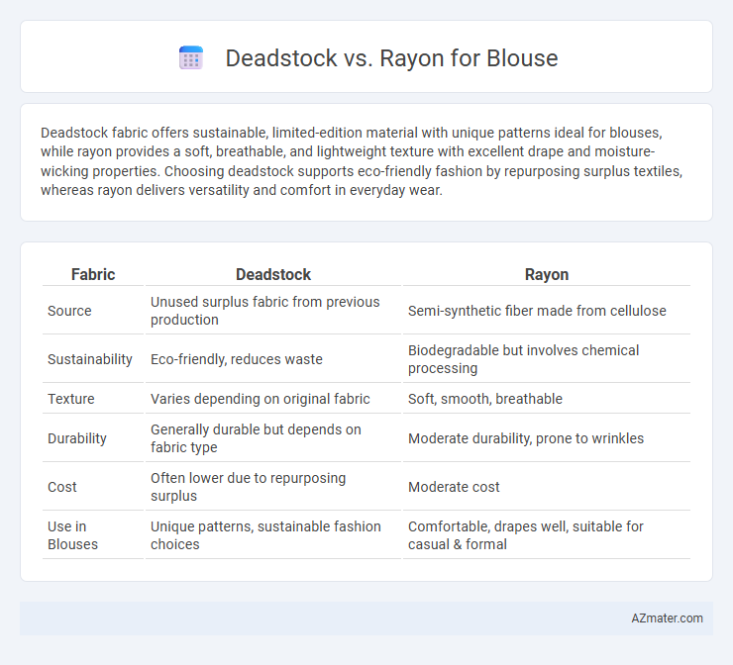733x665 pixels.
Task: Select the Rayon column header
Action: pyautogui.click(x=547, y=274)
